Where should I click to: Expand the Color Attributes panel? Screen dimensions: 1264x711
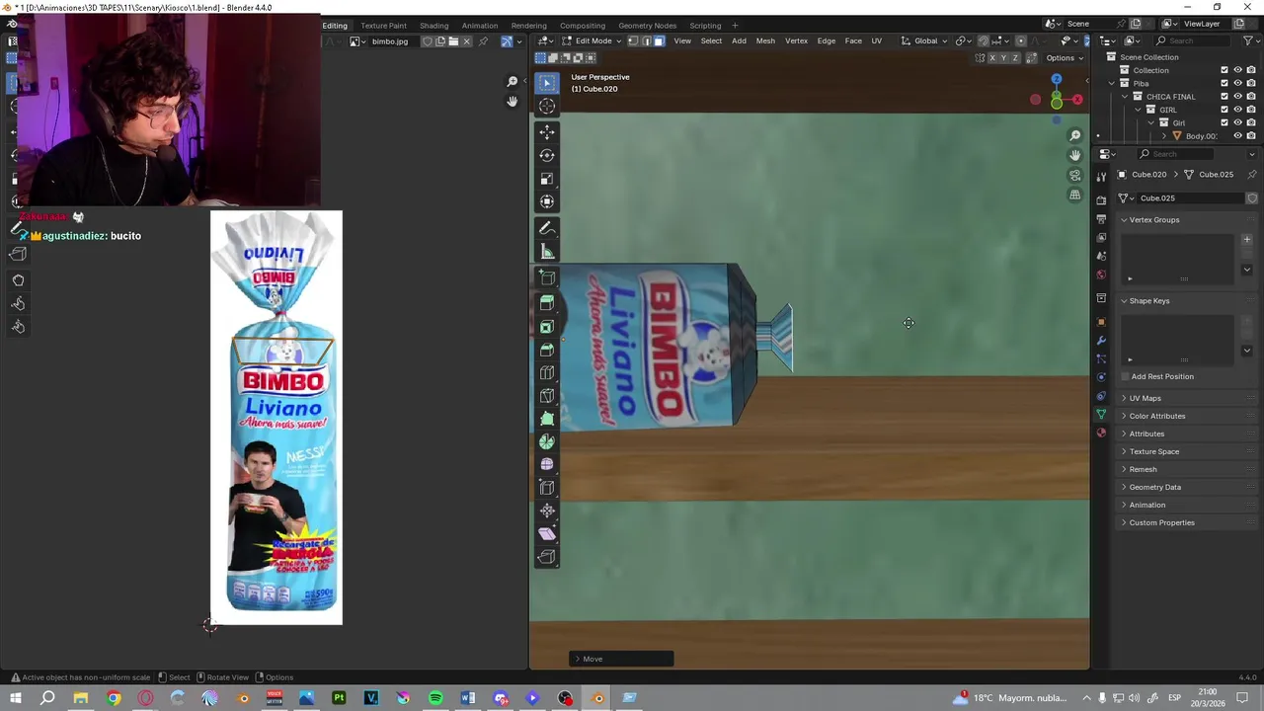click(1157, 416)
